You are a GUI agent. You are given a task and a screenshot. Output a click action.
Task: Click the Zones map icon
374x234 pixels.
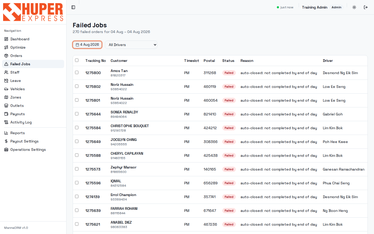point(6,97)
